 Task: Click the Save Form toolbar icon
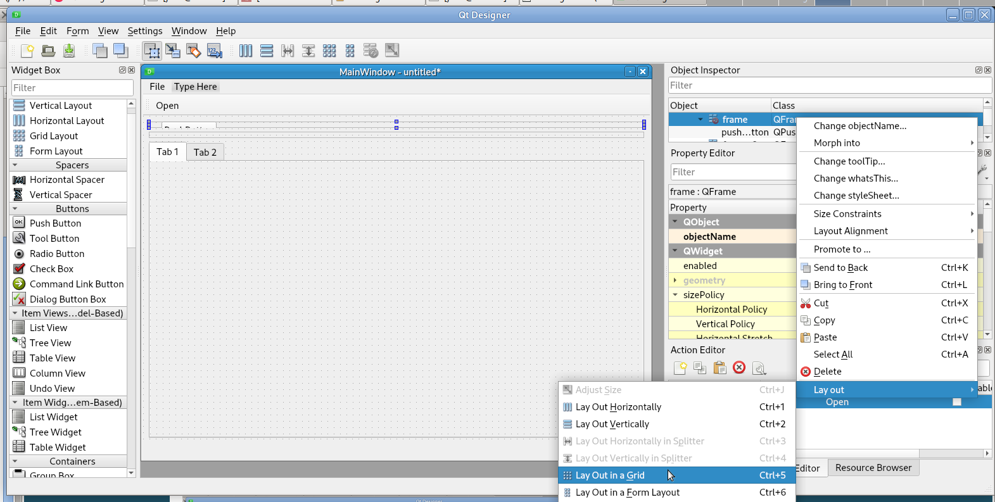[69, 51]
